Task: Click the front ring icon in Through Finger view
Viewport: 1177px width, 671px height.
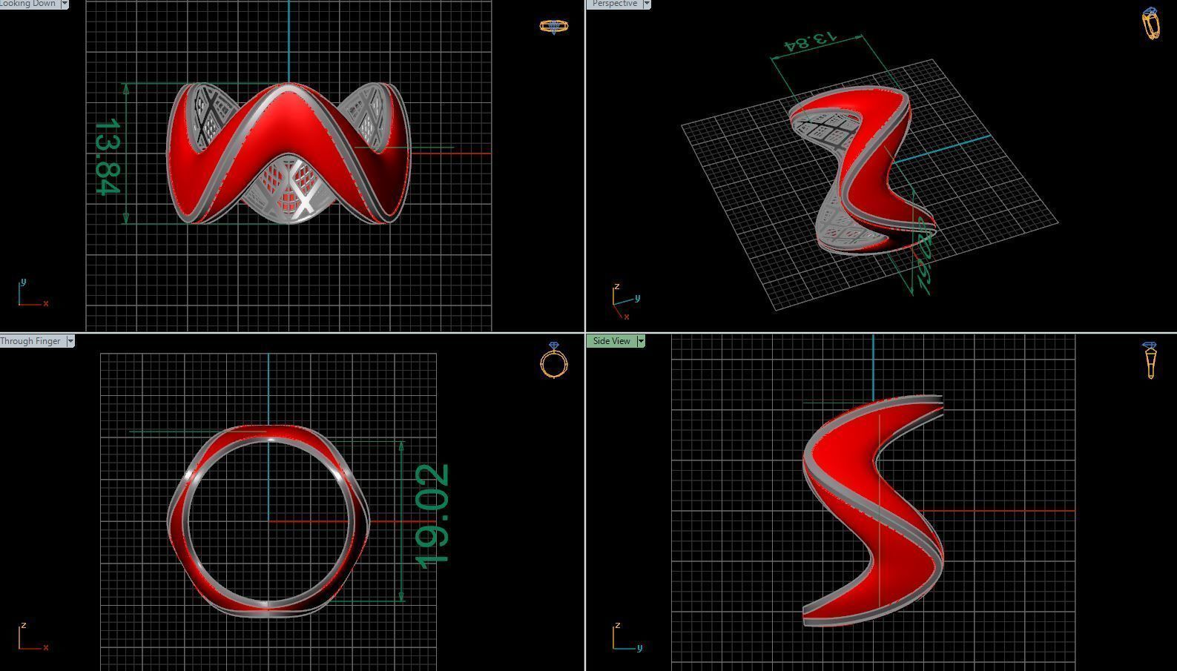Action: (x=554, y=360)
